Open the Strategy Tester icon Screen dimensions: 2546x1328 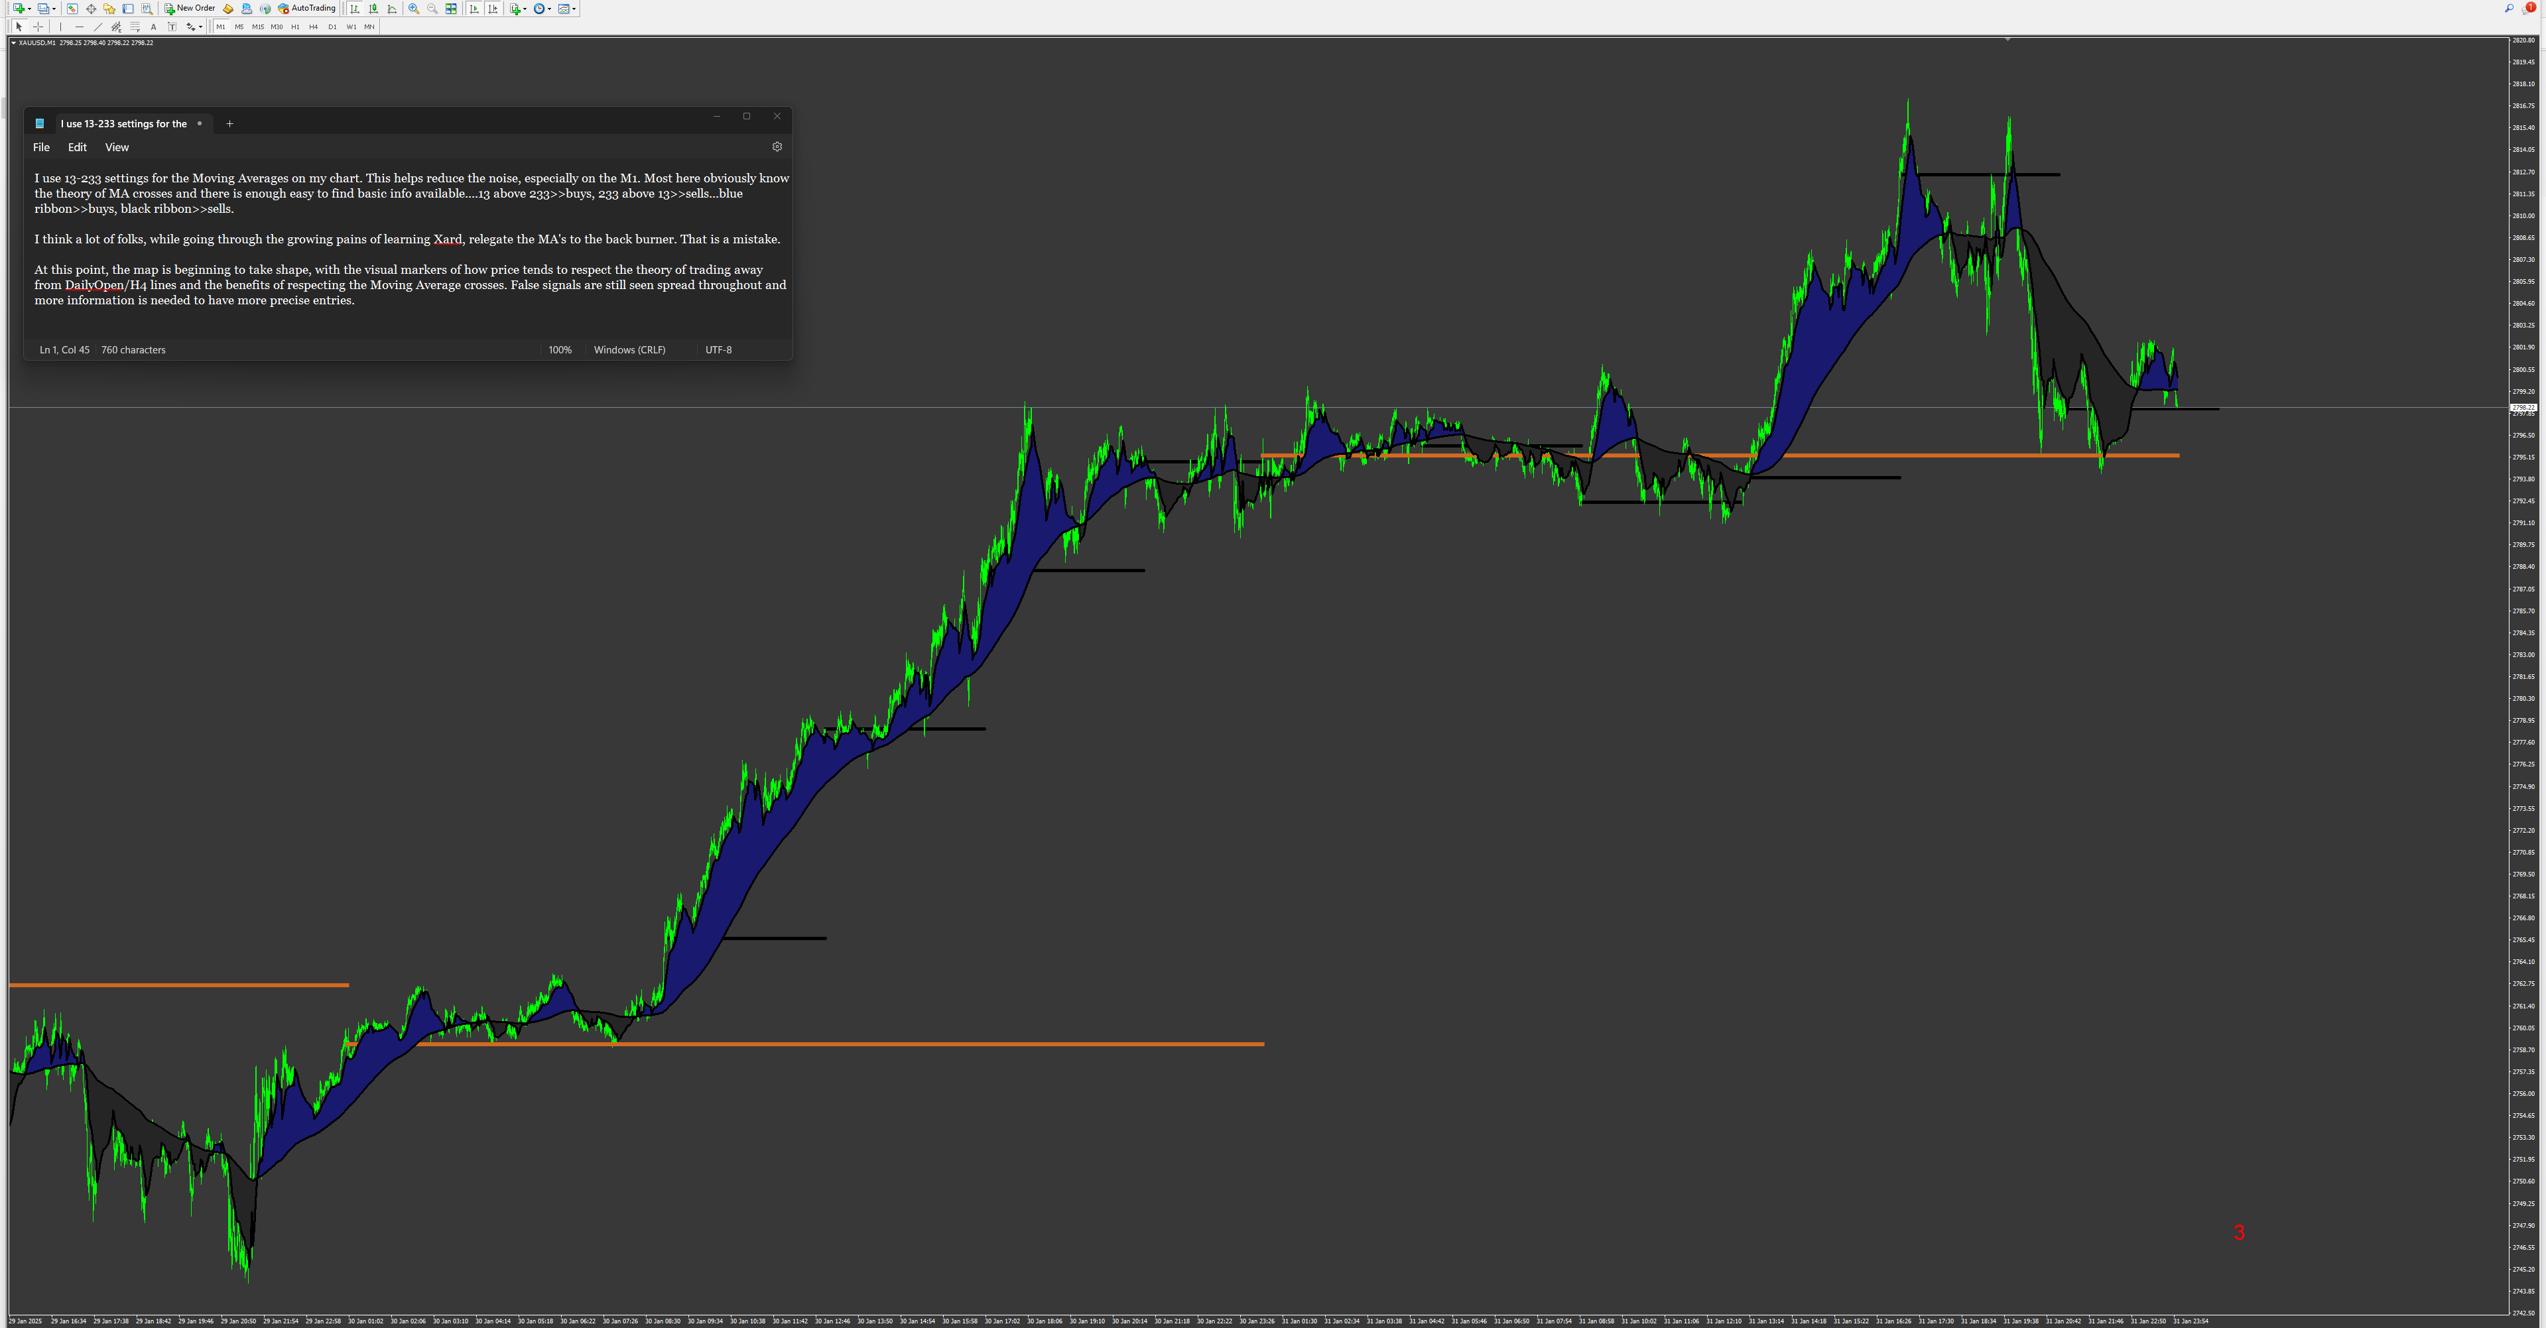coord(147,9)
